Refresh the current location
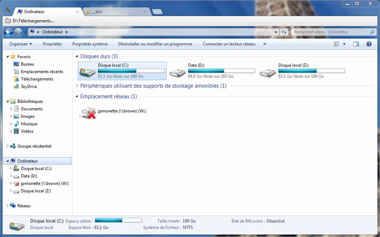 tap(284, 32)
